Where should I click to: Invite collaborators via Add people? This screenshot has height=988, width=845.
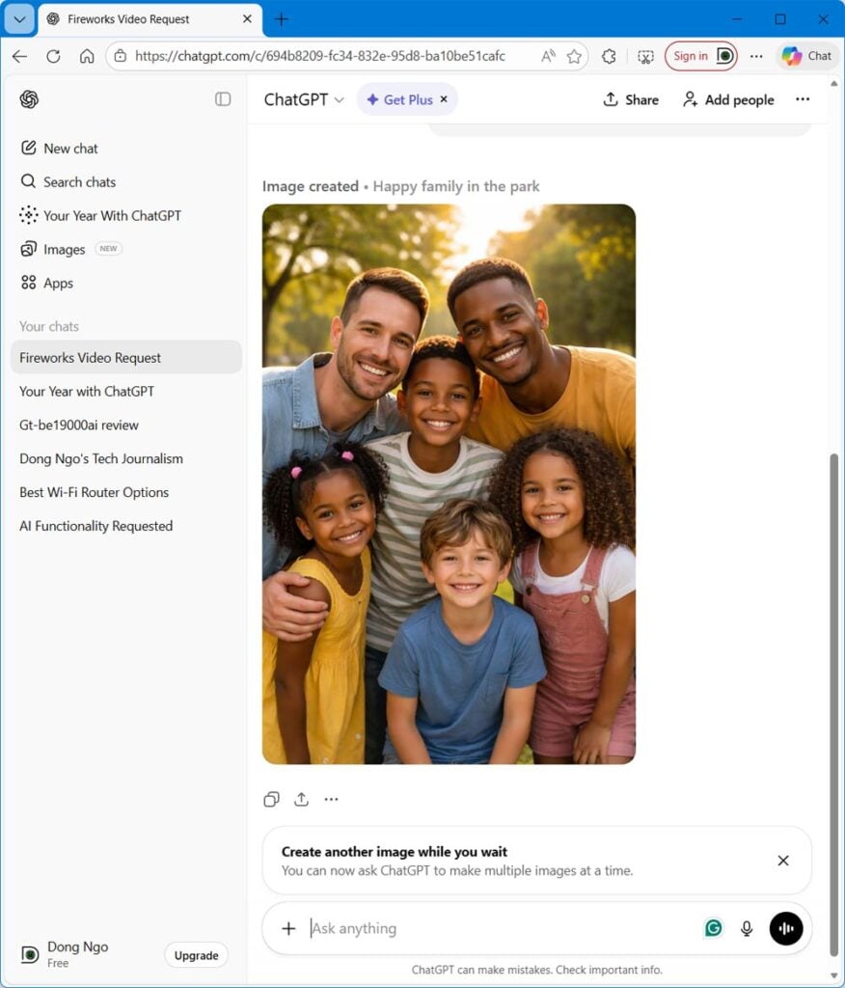[728, 99]
